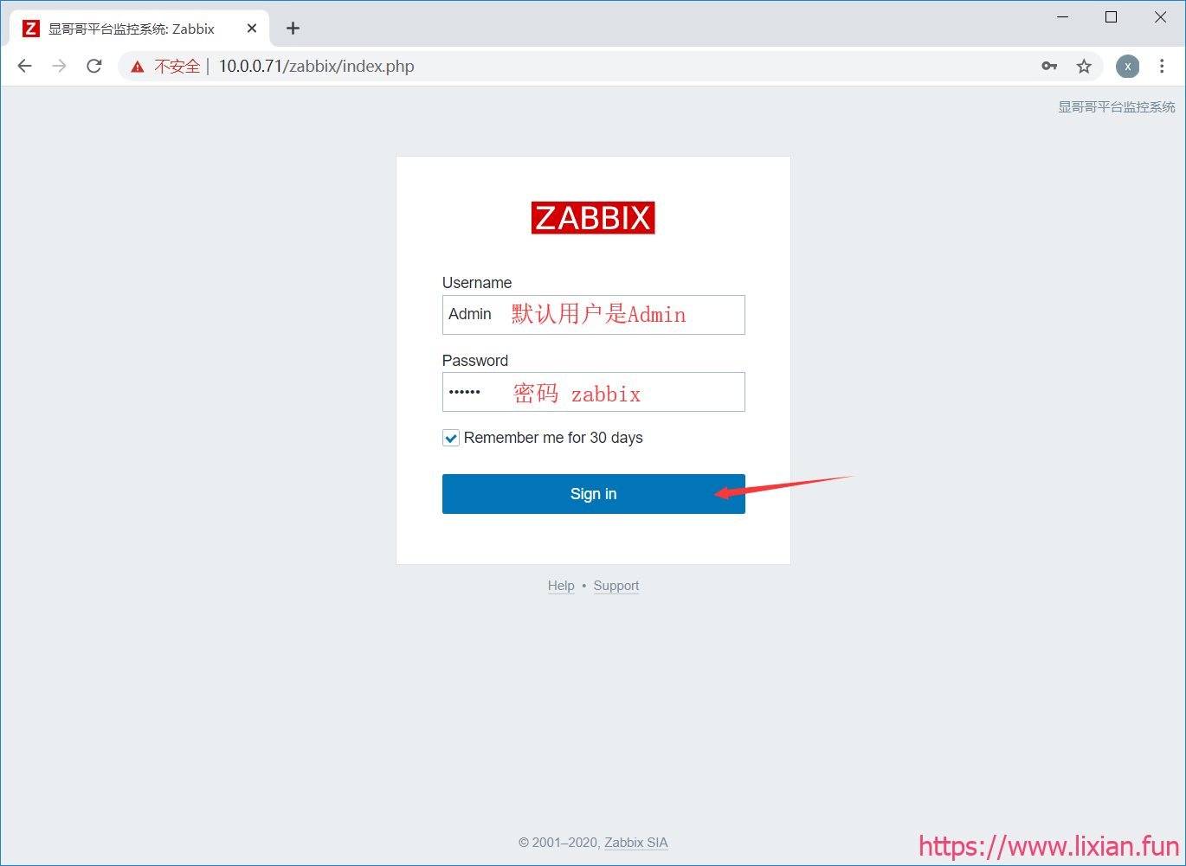Bookmark this page with the star icon
Viewport: 1186px width, 866px height.
coord(1084,66)
